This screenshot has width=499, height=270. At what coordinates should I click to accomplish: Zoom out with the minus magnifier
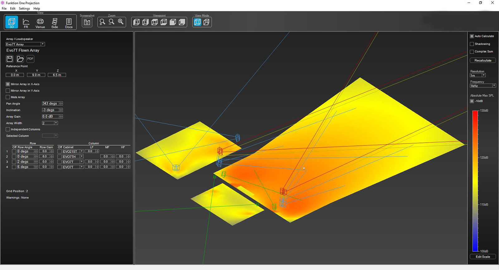(111, 22)
